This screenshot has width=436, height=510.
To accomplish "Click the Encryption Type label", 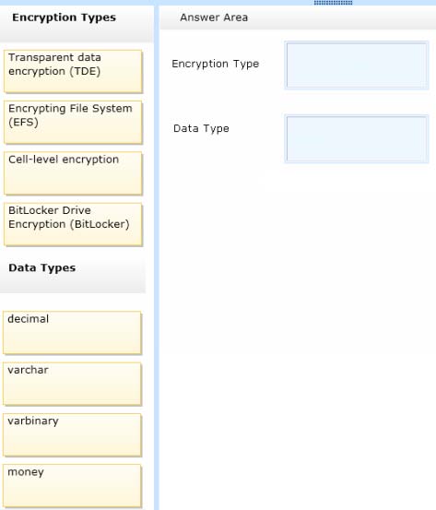I will pos(216,64).
